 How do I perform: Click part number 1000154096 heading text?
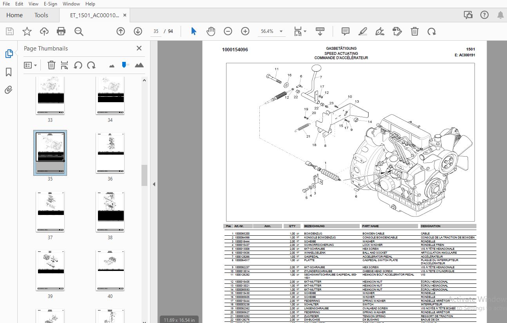click(x=235, y=50)
